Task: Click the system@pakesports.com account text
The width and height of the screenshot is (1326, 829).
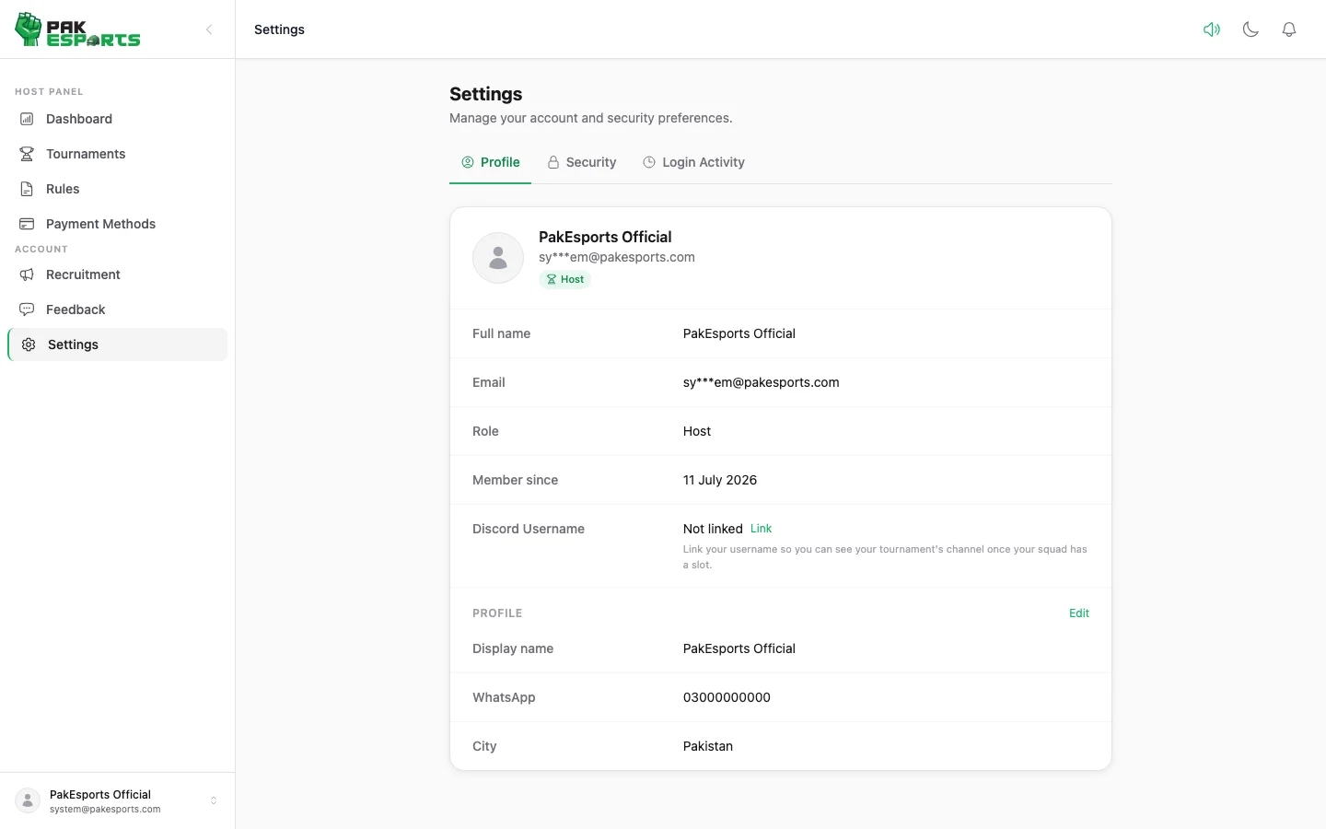Action: click(x=105, y=810)
